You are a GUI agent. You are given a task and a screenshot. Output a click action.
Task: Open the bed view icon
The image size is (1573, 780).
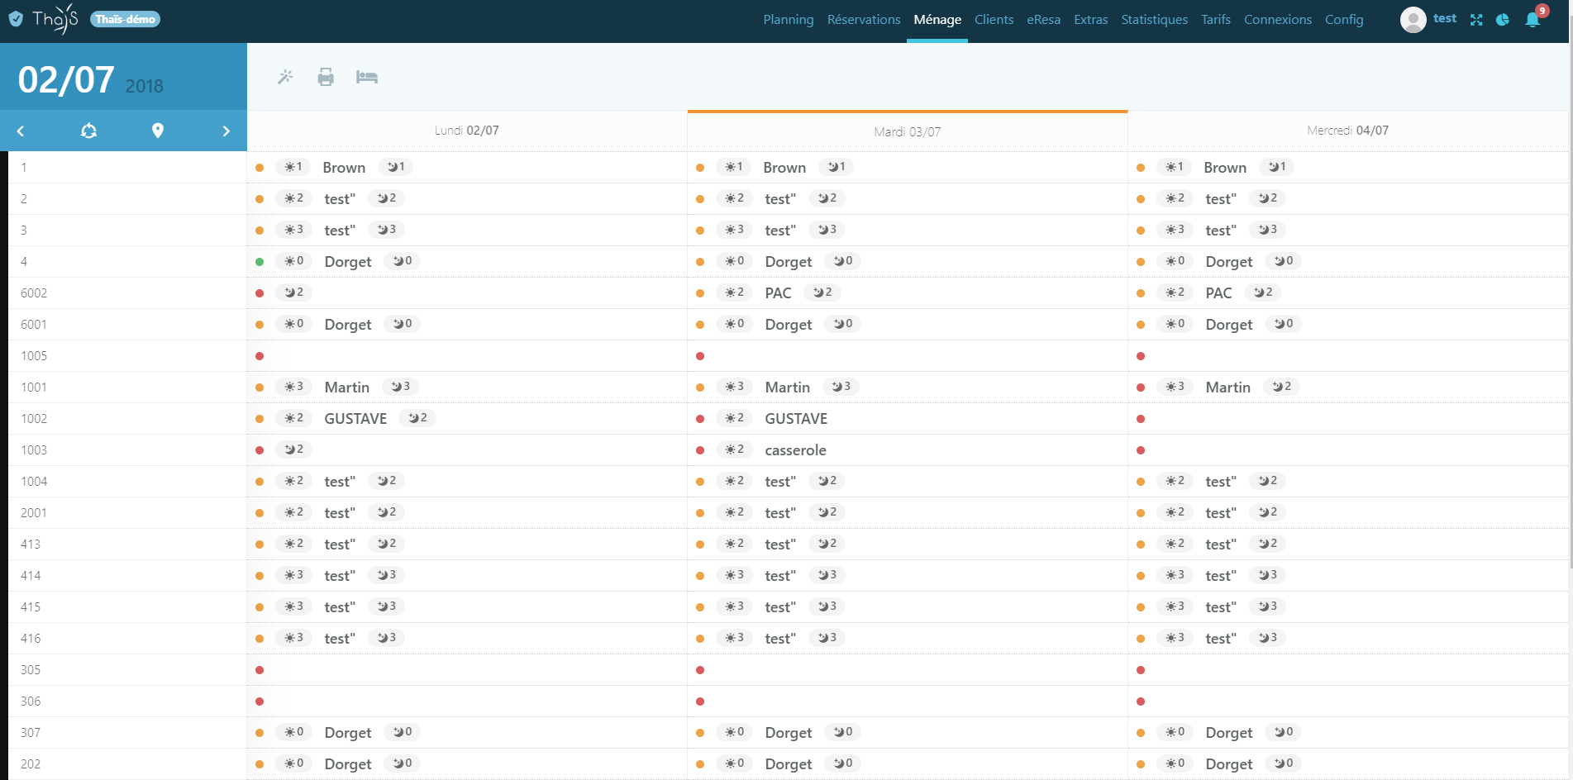[367, 77]
